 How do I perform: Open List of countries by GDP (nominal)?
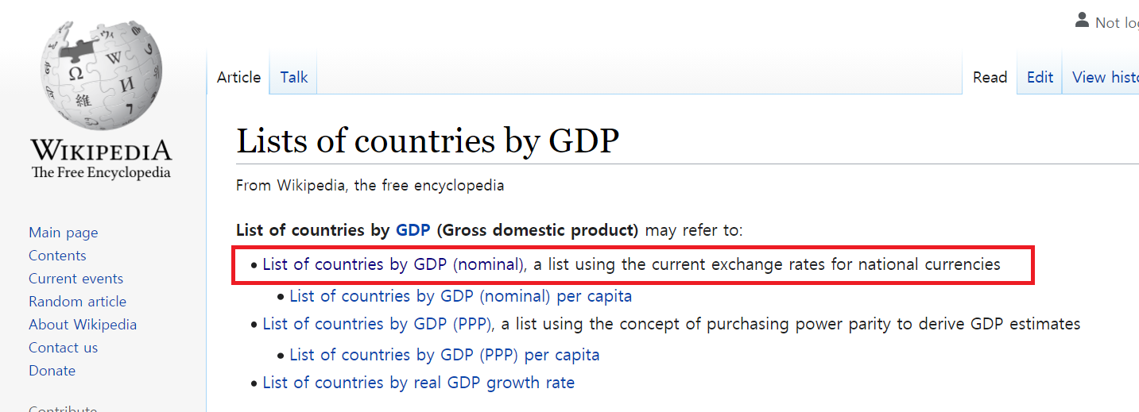coord(393,264)
